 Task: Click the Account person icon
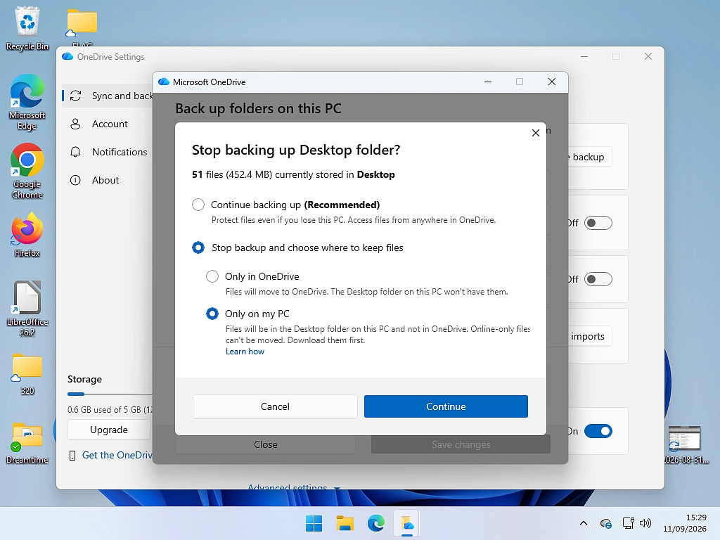[x=75, y=124]
